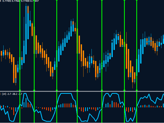Click the indicator value -38.2
Viewport: 164px width, 123px height.
click(15, 94)
